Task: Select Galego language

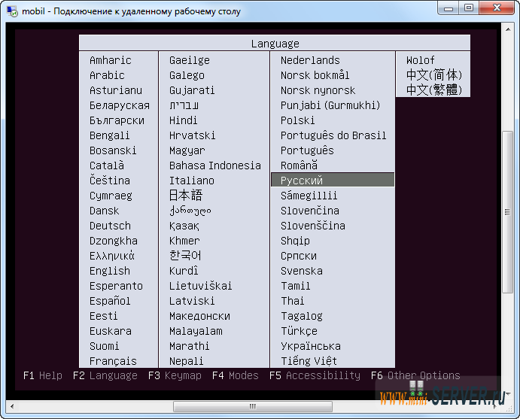Action: (187, 75)
